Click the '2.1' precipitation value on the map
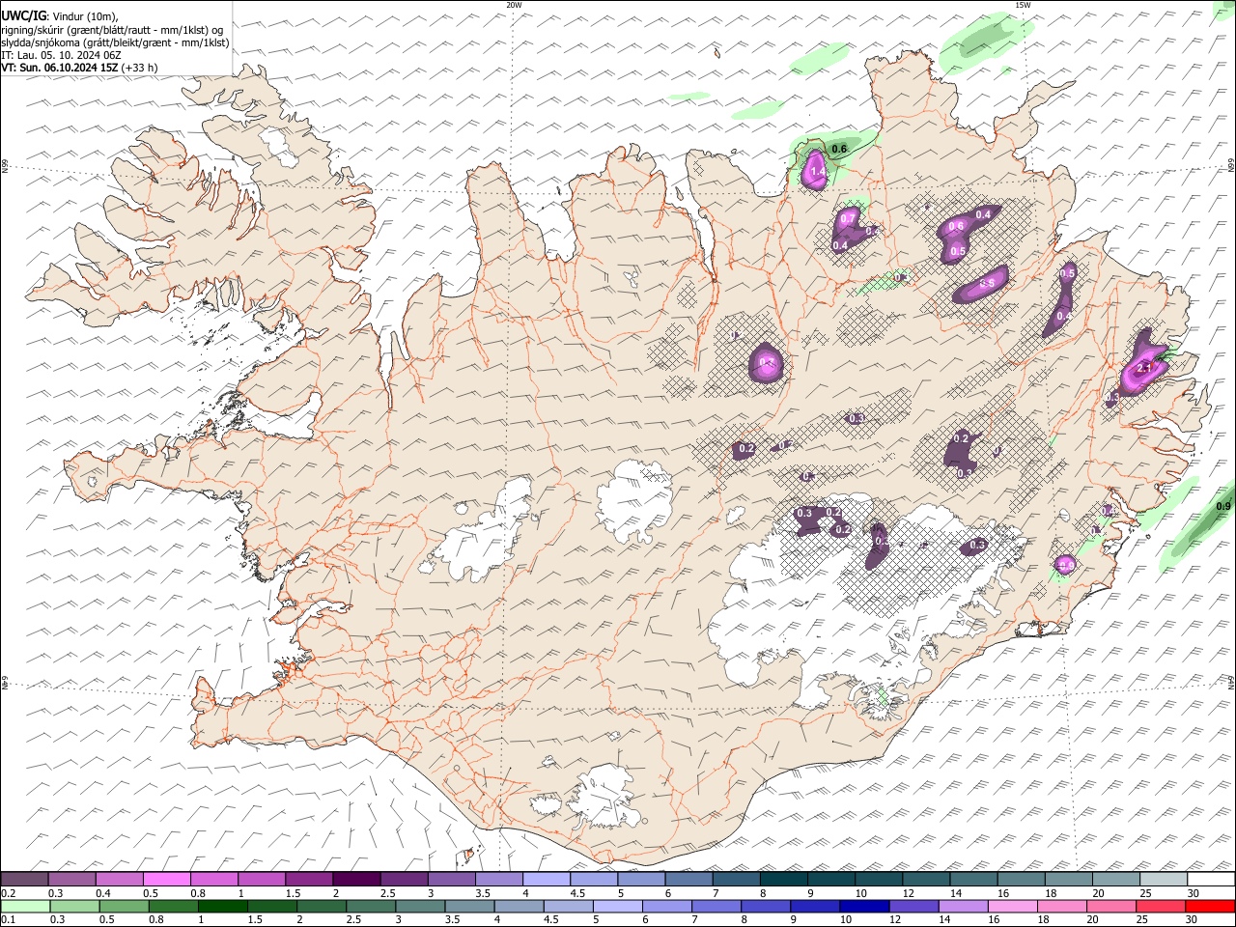The height and width of the screenshot is (927, 1236). (1145, 369)
